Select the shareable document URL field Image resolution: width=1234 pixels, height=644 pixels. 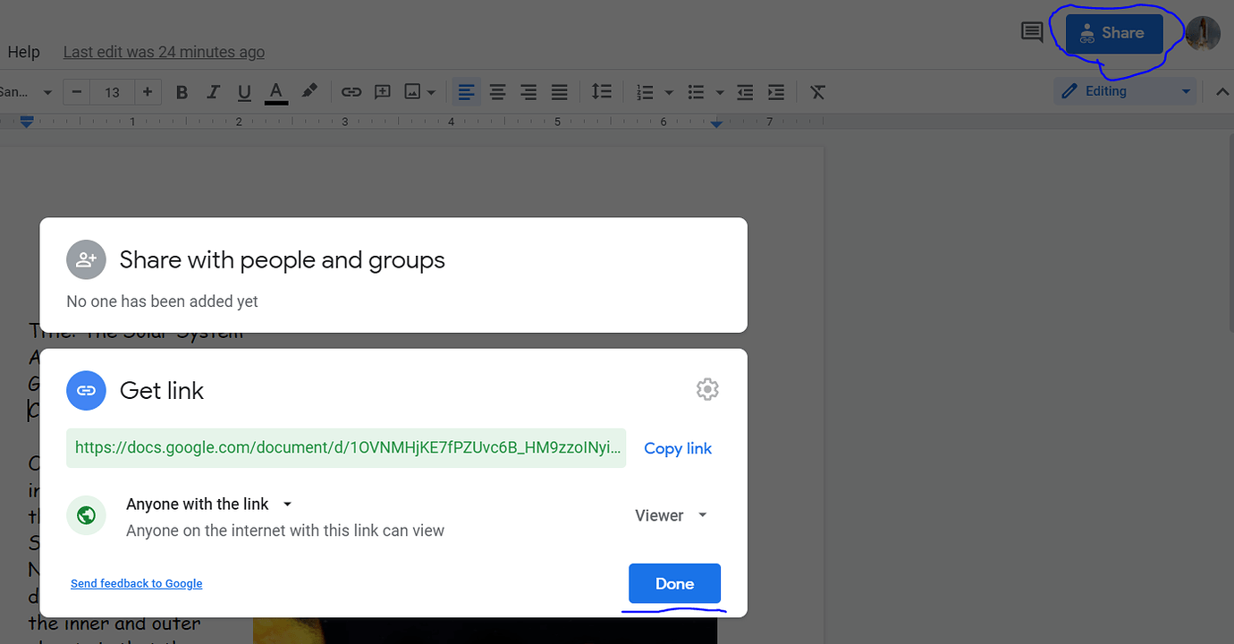point(346,447)
